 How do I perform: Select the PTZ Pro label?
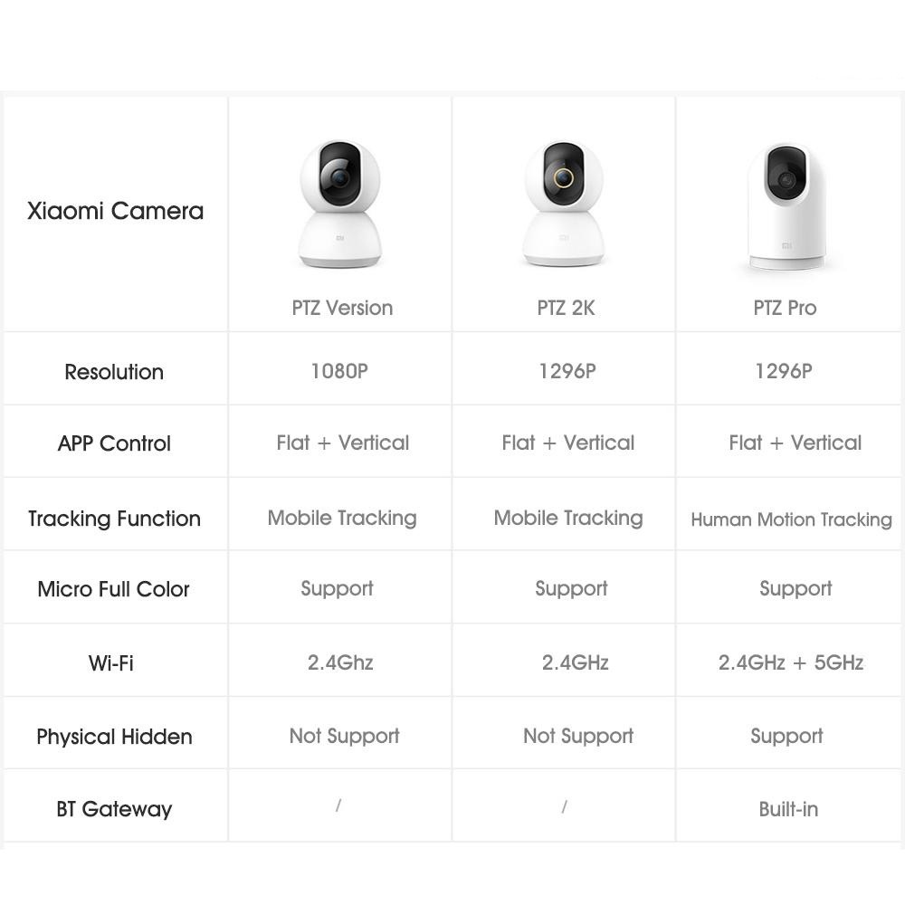point(785,308)
